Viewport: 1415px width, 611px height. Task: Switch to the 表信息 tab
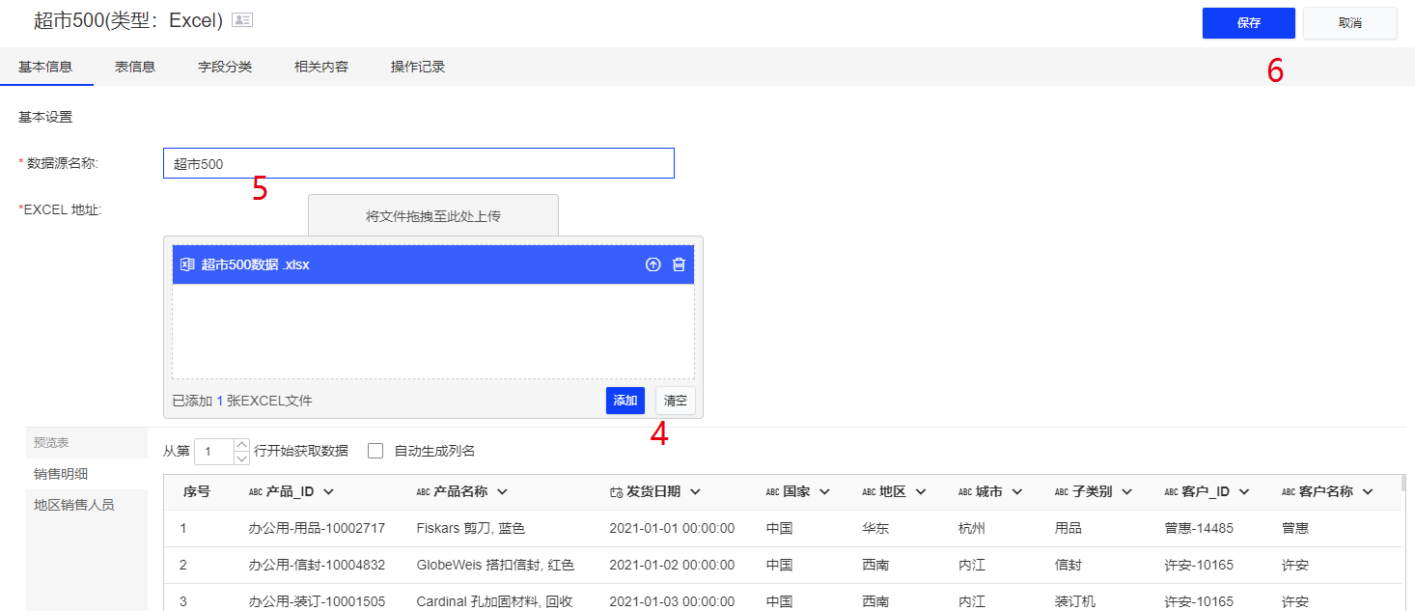(135, 67)
